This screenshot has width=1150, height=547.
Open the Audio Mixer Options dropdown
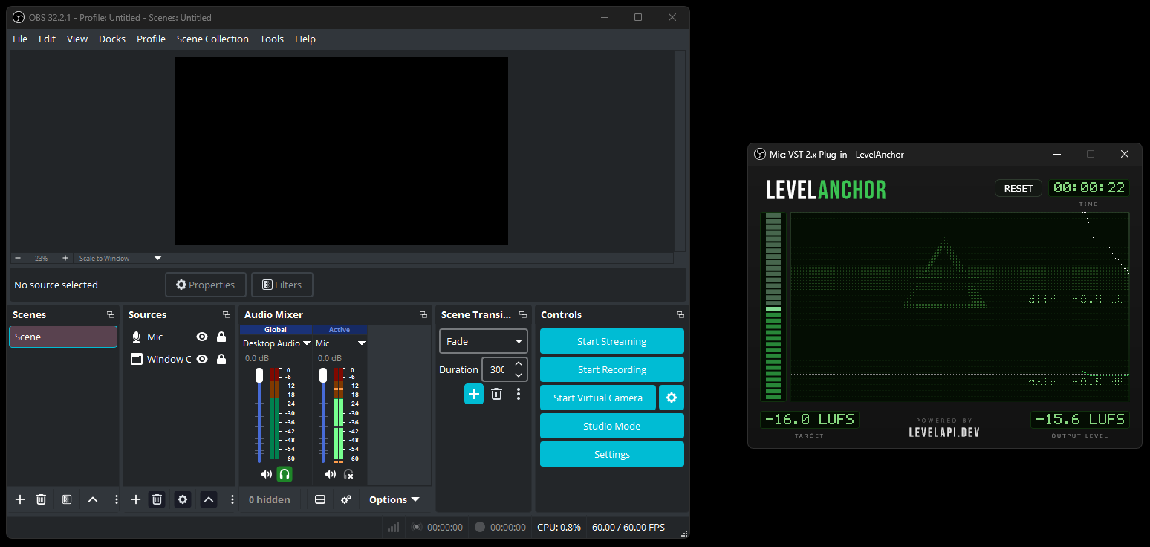(394, 499)
